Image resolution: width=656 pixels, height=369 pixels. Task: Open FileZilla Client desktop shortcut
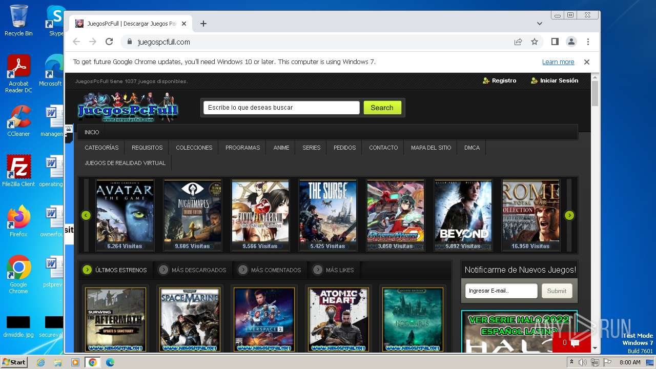(18, 171)
